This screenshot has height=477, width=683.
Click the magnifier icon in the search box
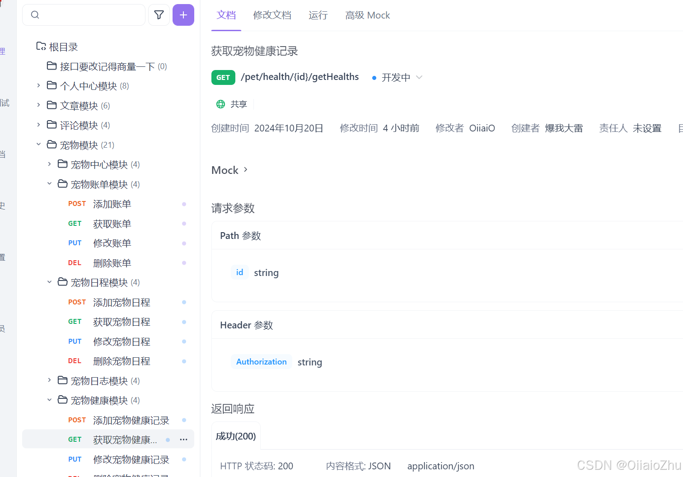[x=35, y=14]
